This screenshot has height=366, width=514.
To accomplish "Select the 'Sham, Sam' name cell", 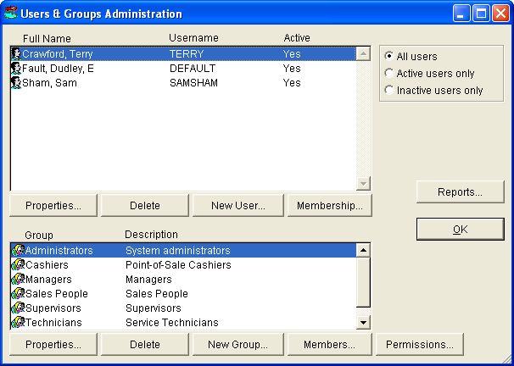I will tap(49, 82).
